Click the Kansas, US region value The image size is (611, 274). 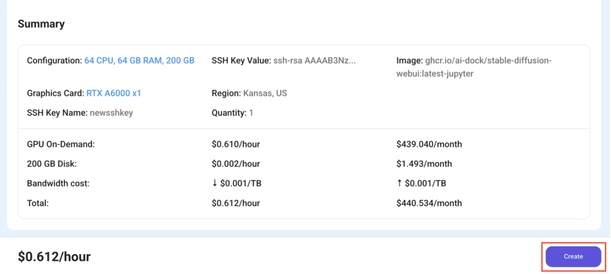265,94
